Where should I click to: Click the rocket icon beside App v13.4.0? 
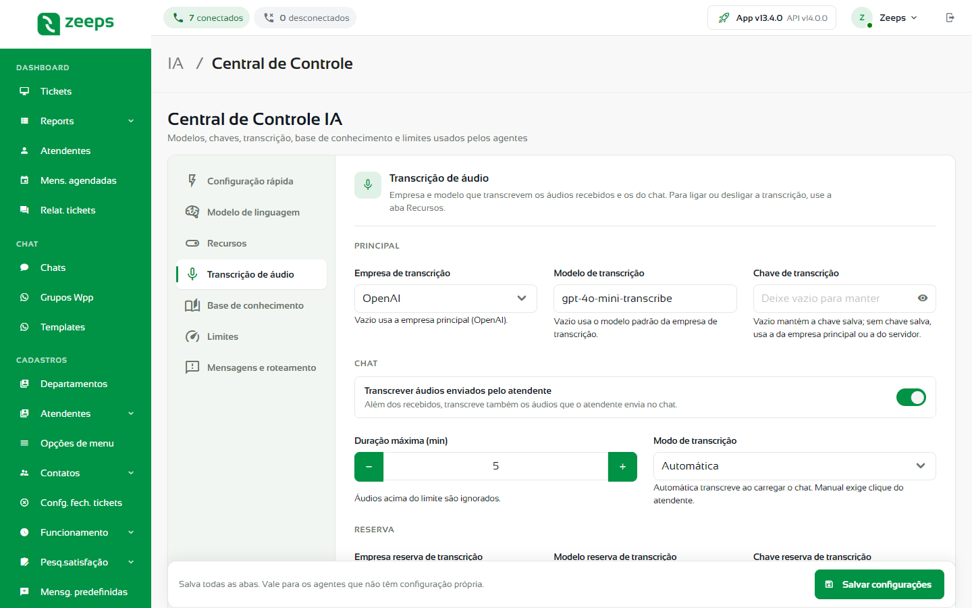724,18
